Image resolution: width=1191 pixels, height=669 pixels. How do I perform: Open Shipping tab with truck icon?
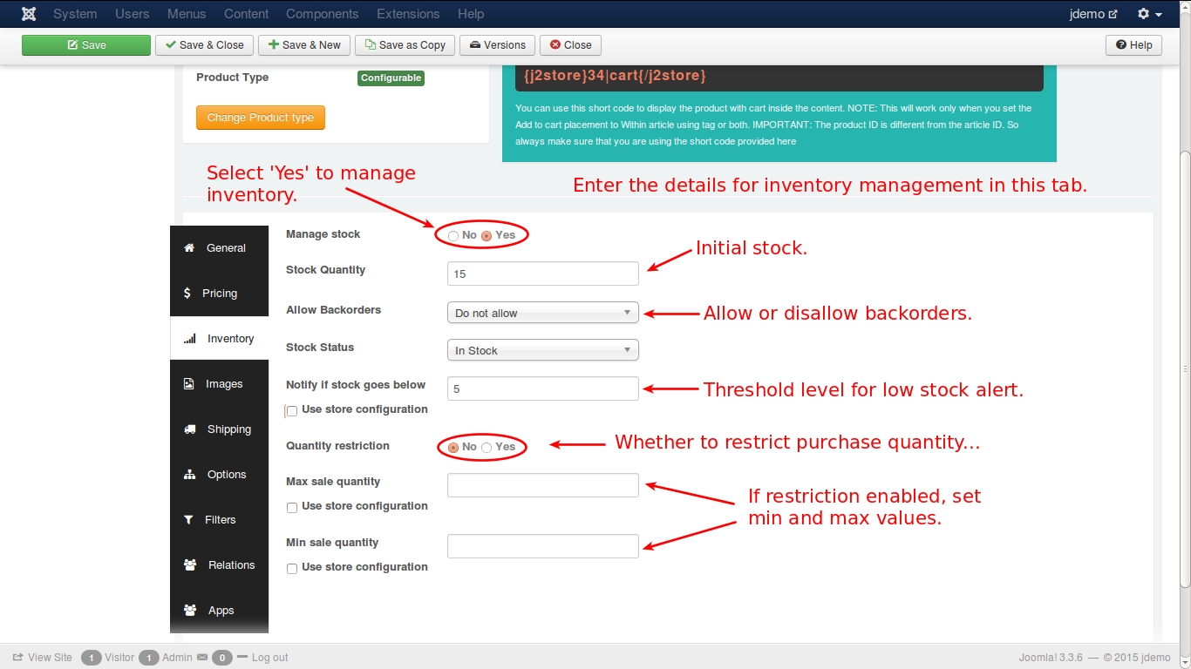point(220,429)
